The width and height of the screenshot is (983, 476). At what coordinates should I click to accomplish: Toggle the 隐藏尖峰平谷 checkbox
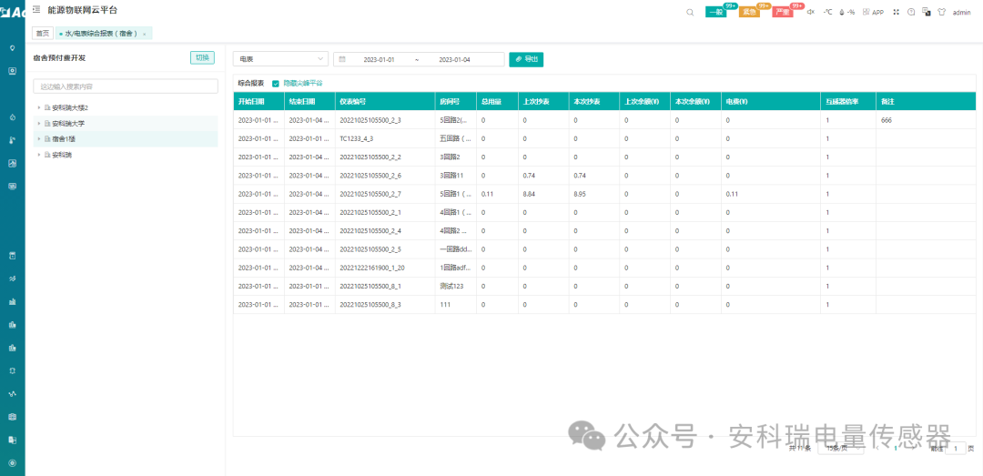tap(276, 83)
